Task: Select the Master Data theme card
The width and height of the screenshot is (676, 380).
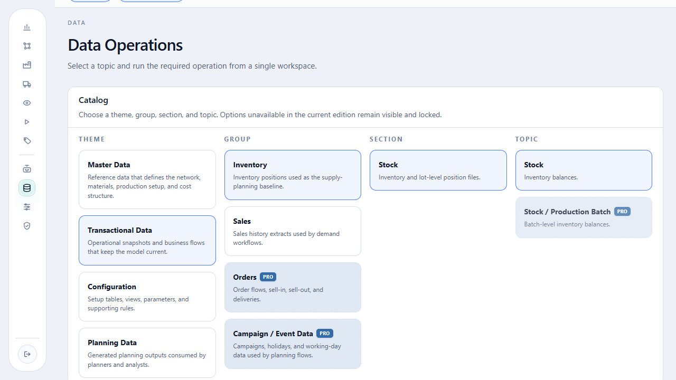Action: 147,179
